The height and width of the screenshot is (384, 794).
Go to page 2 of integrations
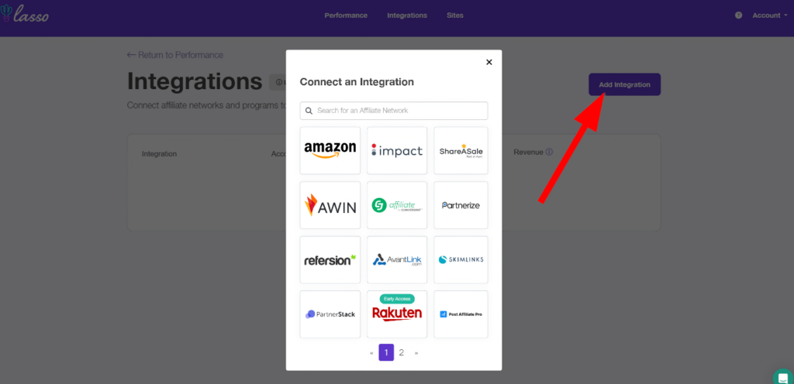click(x=401, y=352)
